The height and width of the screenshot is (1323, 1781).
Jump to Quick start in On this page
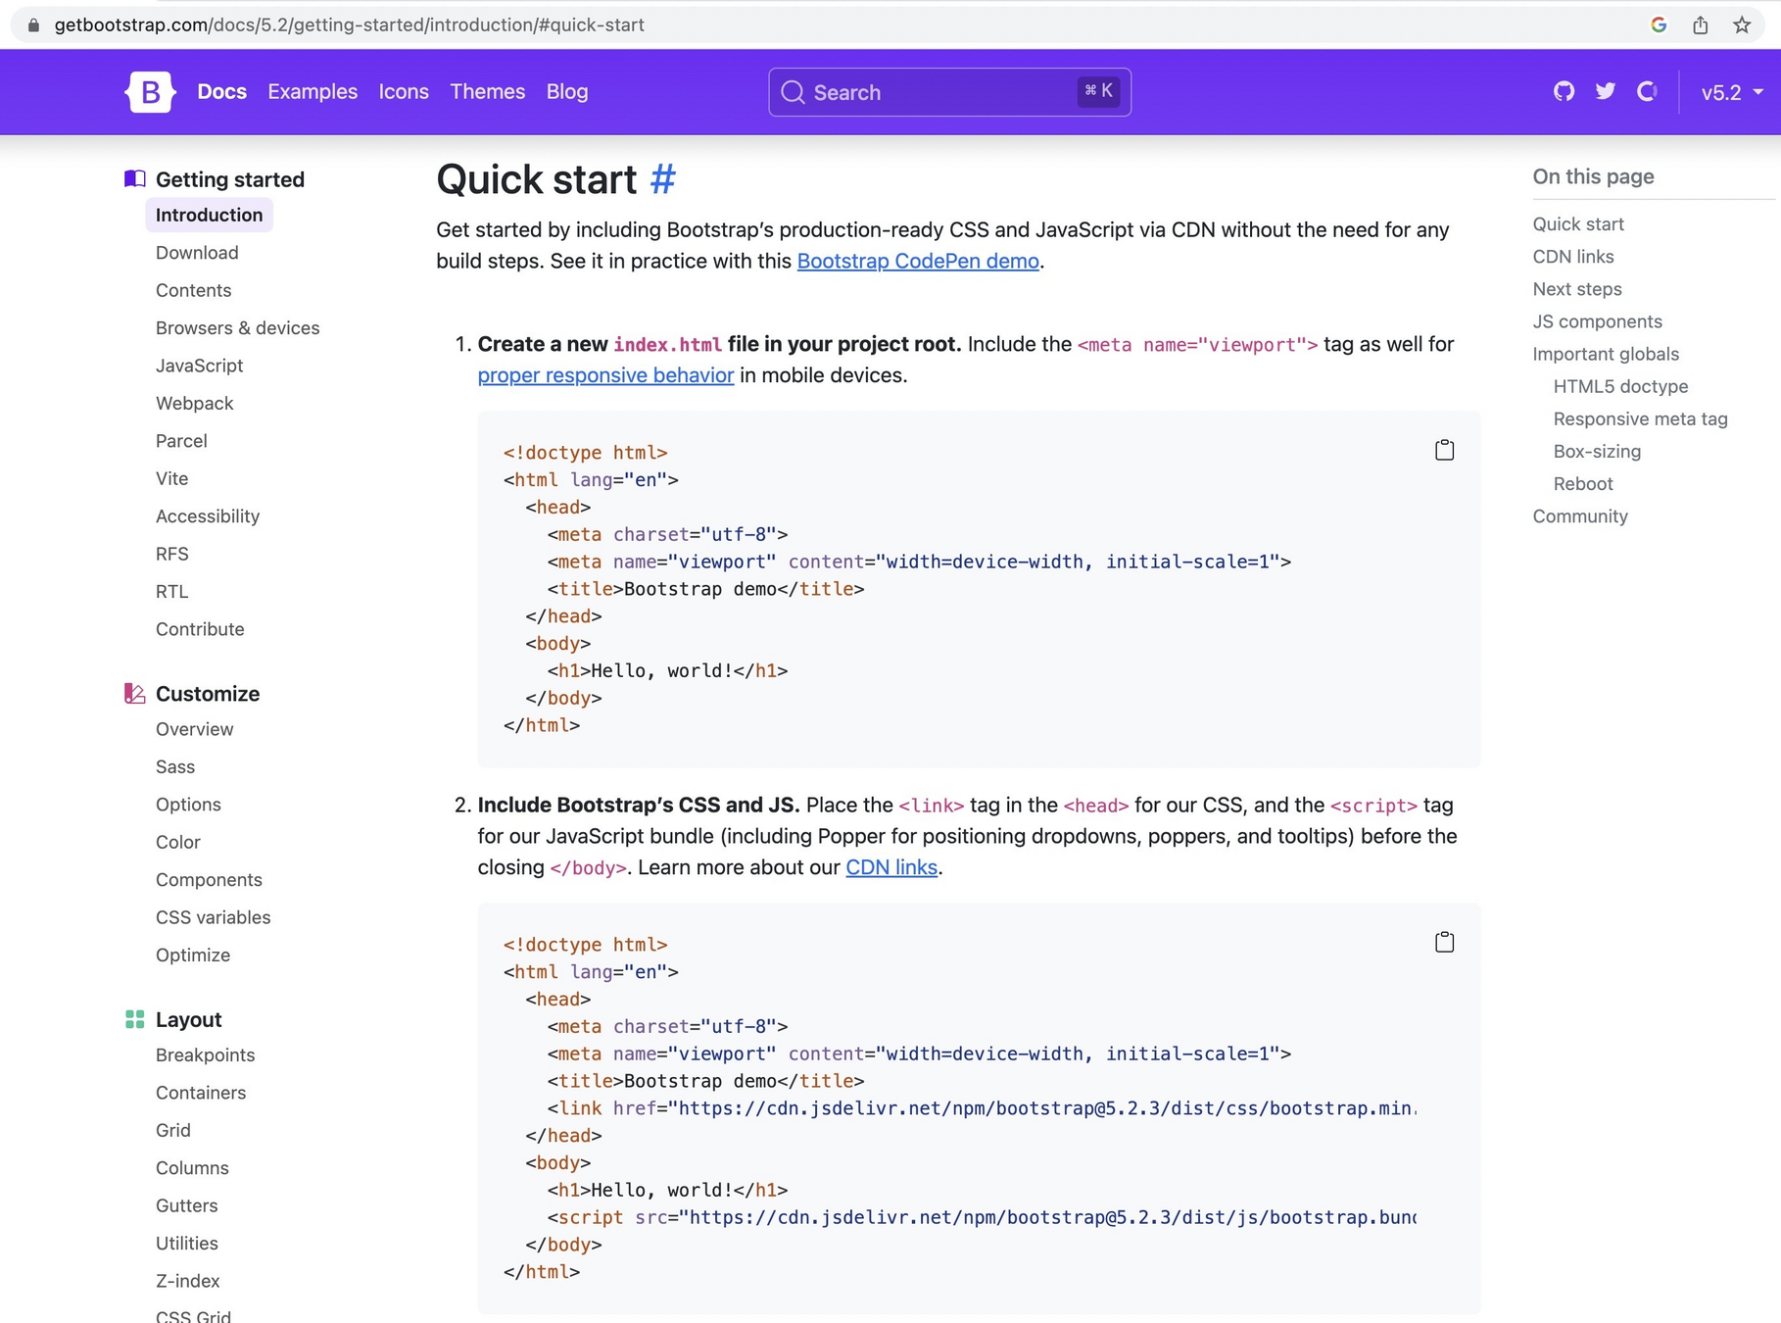point(1578,224)
